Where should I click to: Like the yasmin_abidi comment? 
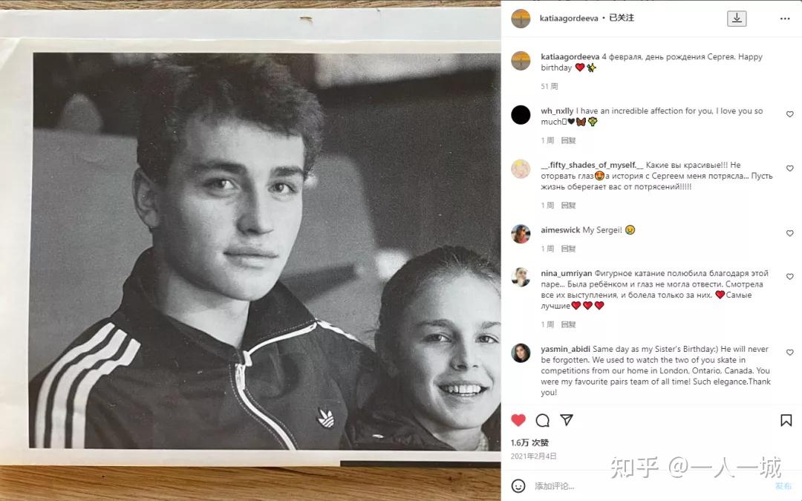coord(789,353)
